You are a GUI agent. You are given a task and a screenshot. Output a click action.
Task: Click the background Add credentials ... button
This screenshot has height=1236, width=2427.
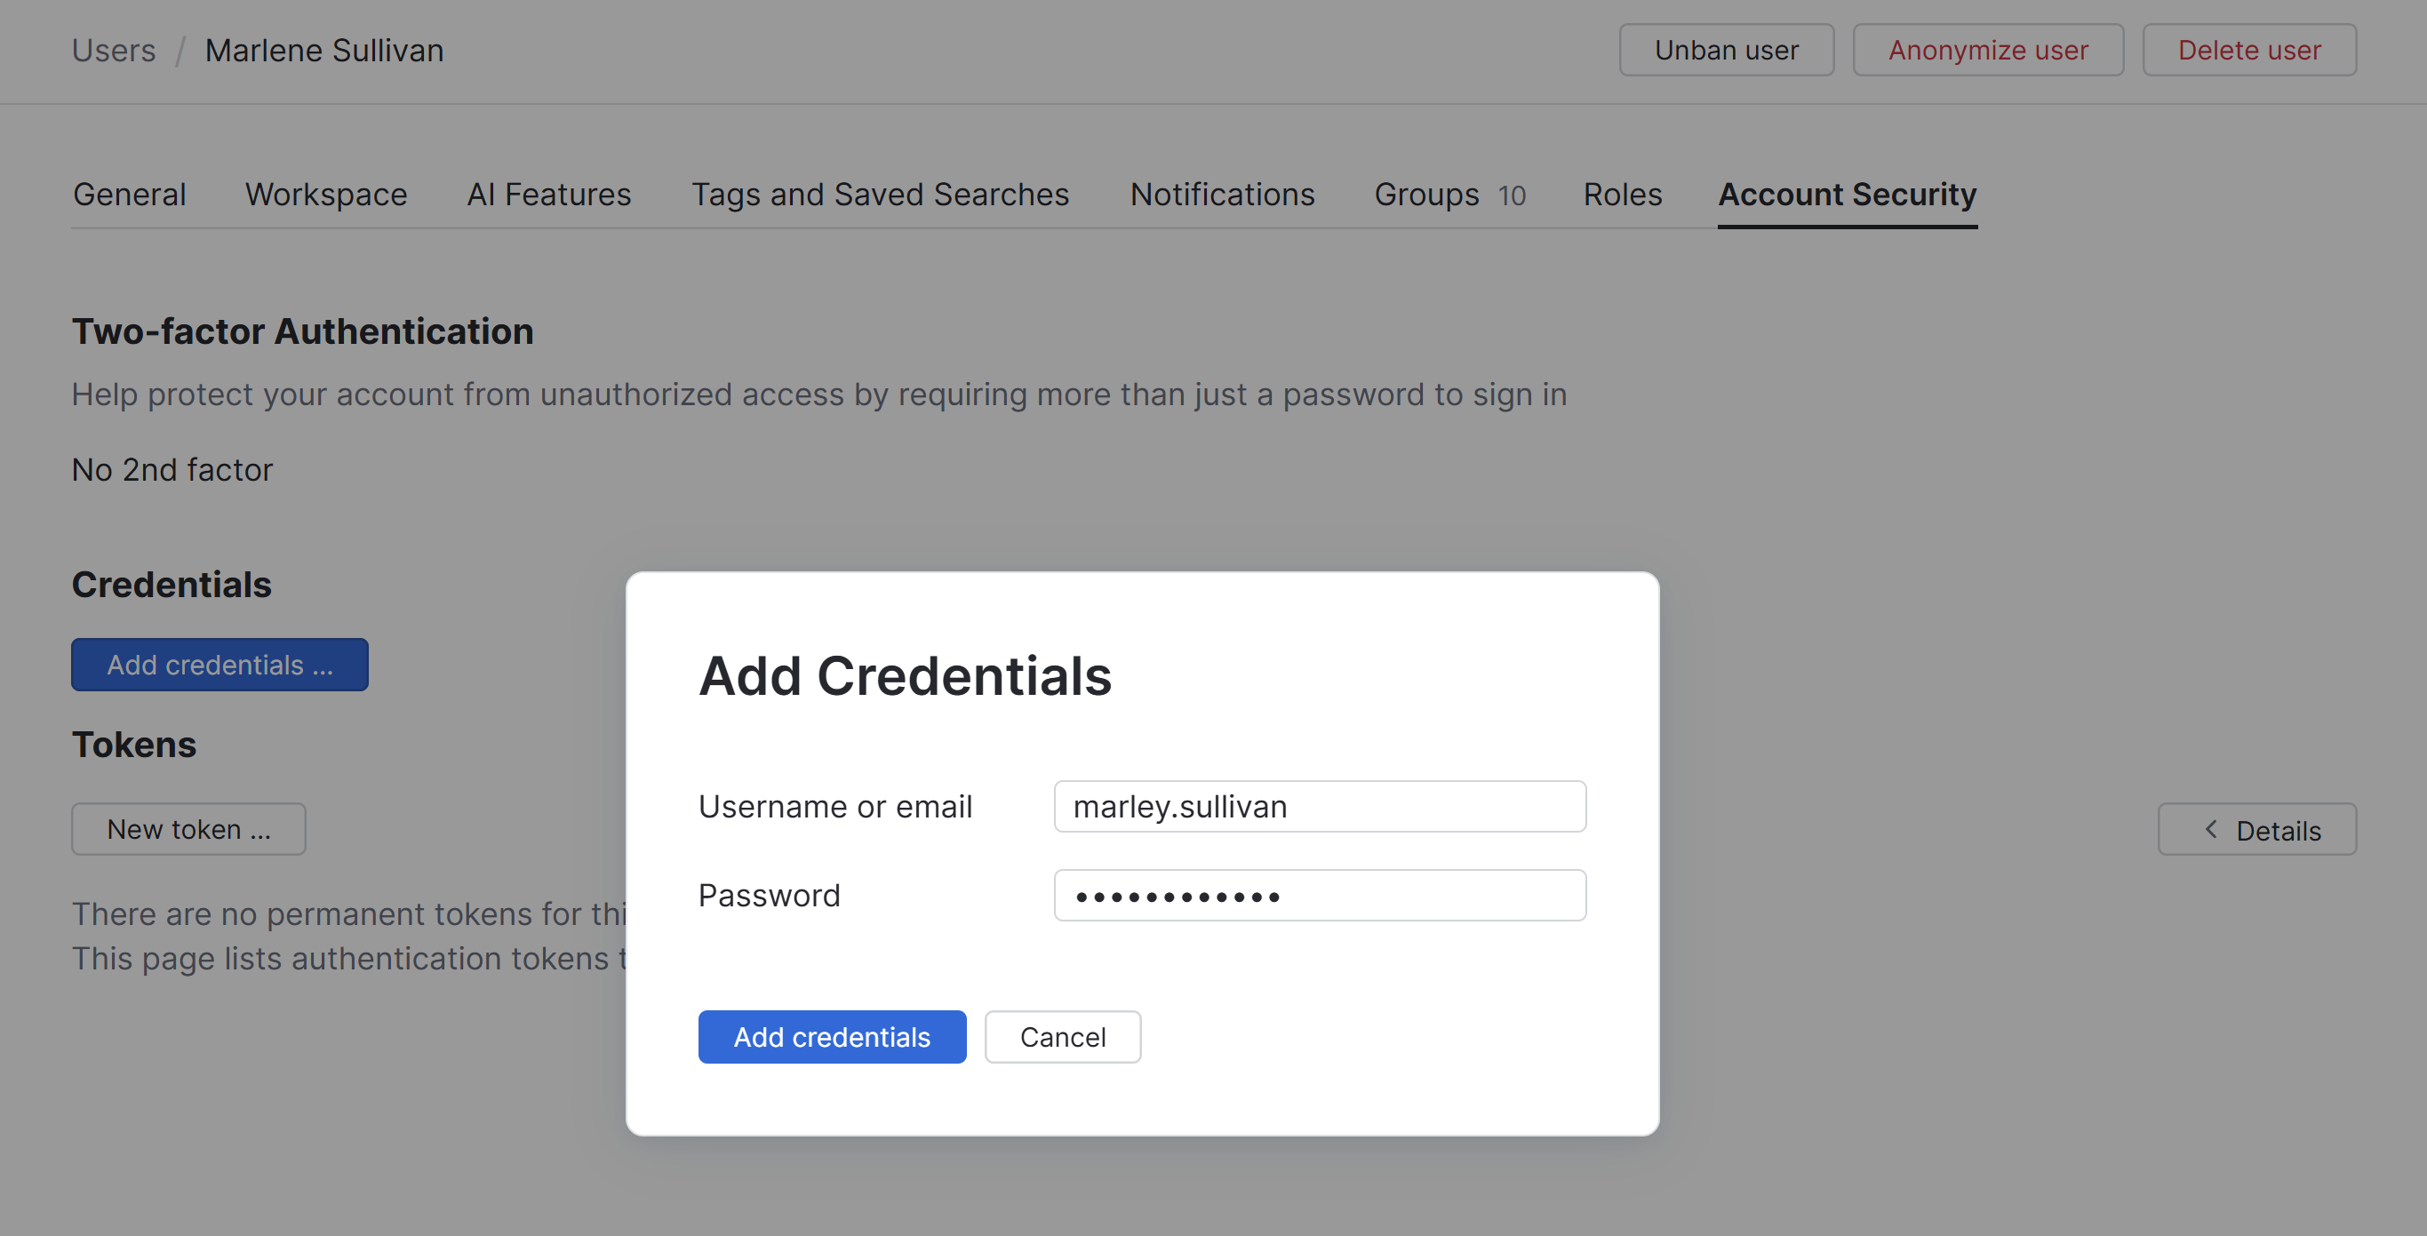(x=220, y=664)
